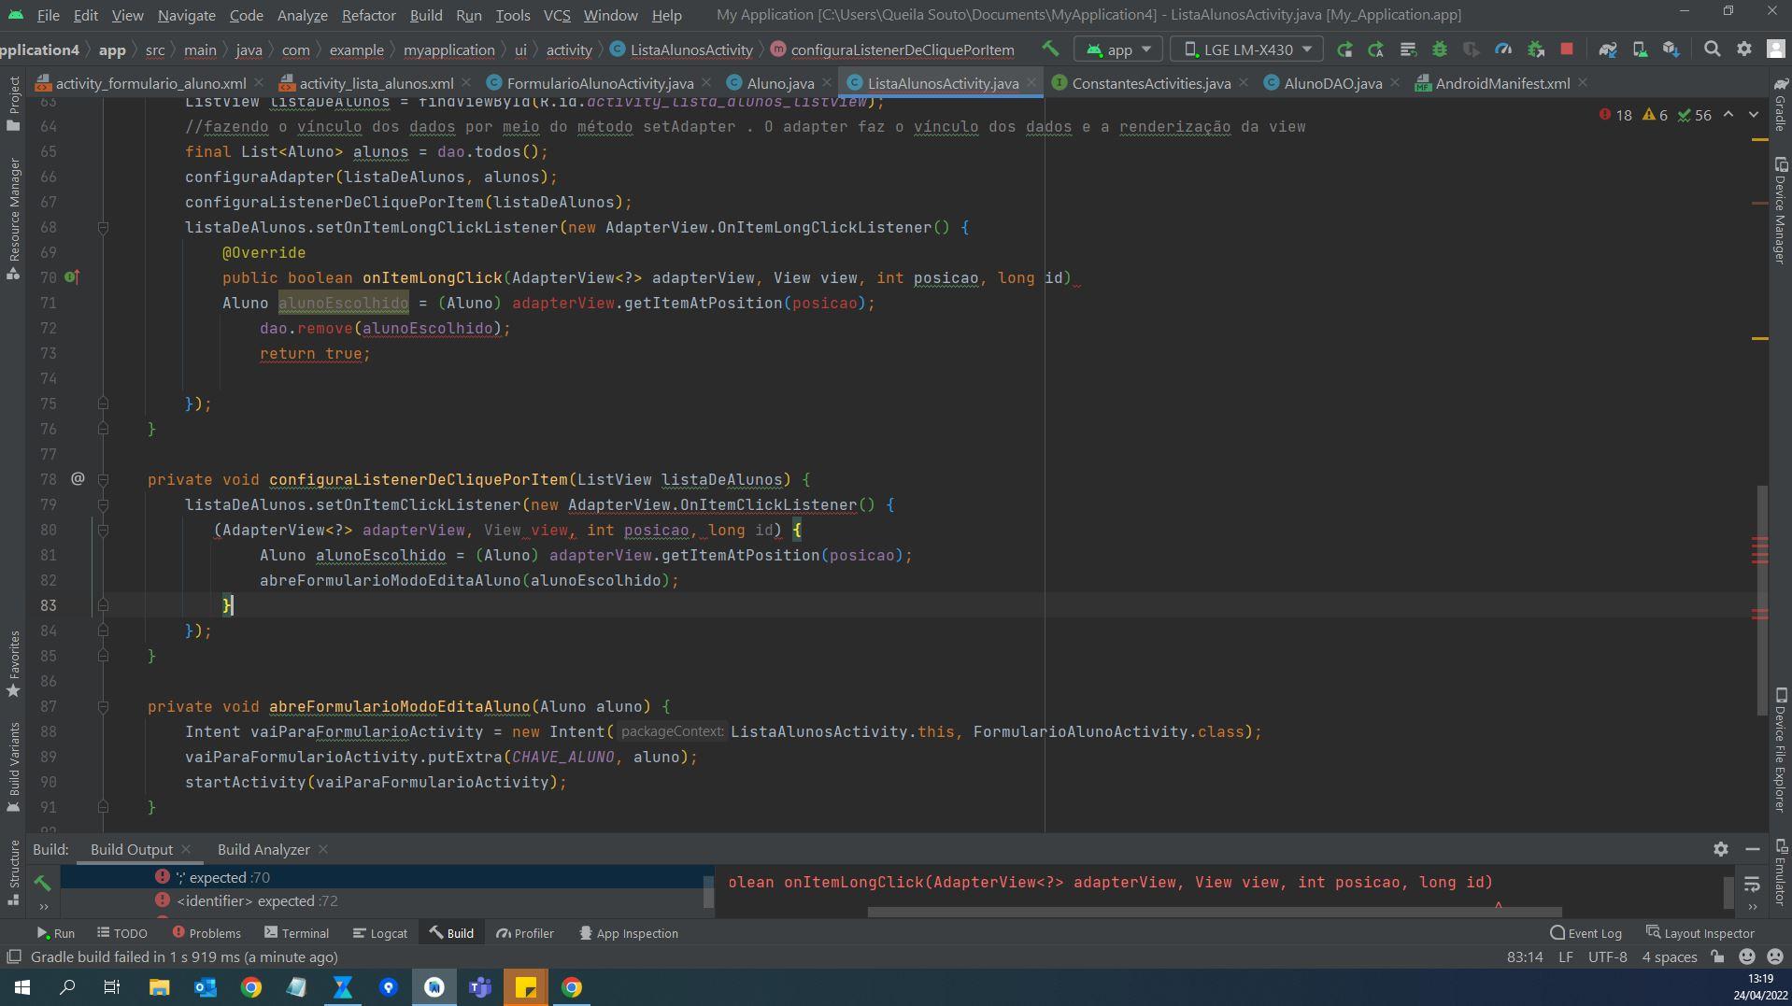Image resolution: width=1792 pixels, height=1006 pixels.
Task: Open IDE settings gear icon in toolbar
Action: (1743, 50)
